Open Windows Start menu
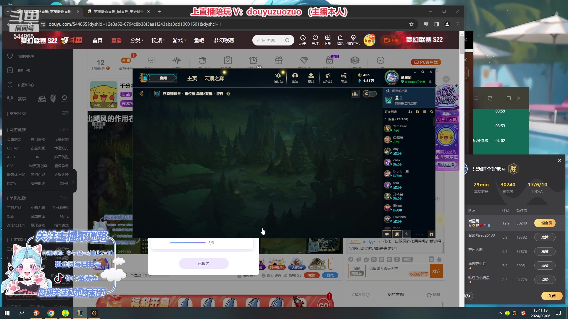Screen dimensions: 568x319 (x=7, y=313)
